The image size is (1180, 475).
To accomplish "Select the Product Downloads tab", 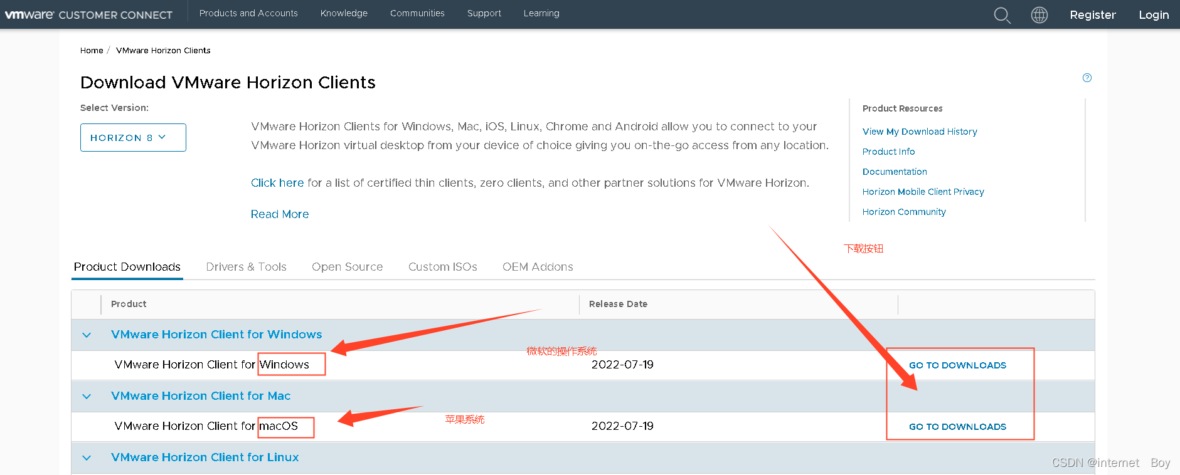I will (127, 267).
